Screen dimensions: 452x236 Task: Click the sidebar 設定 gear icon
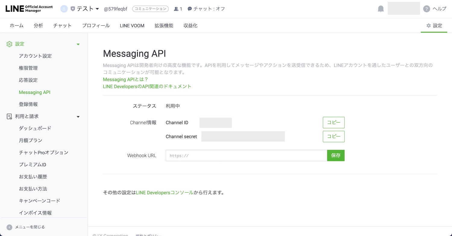pos(9,44)
